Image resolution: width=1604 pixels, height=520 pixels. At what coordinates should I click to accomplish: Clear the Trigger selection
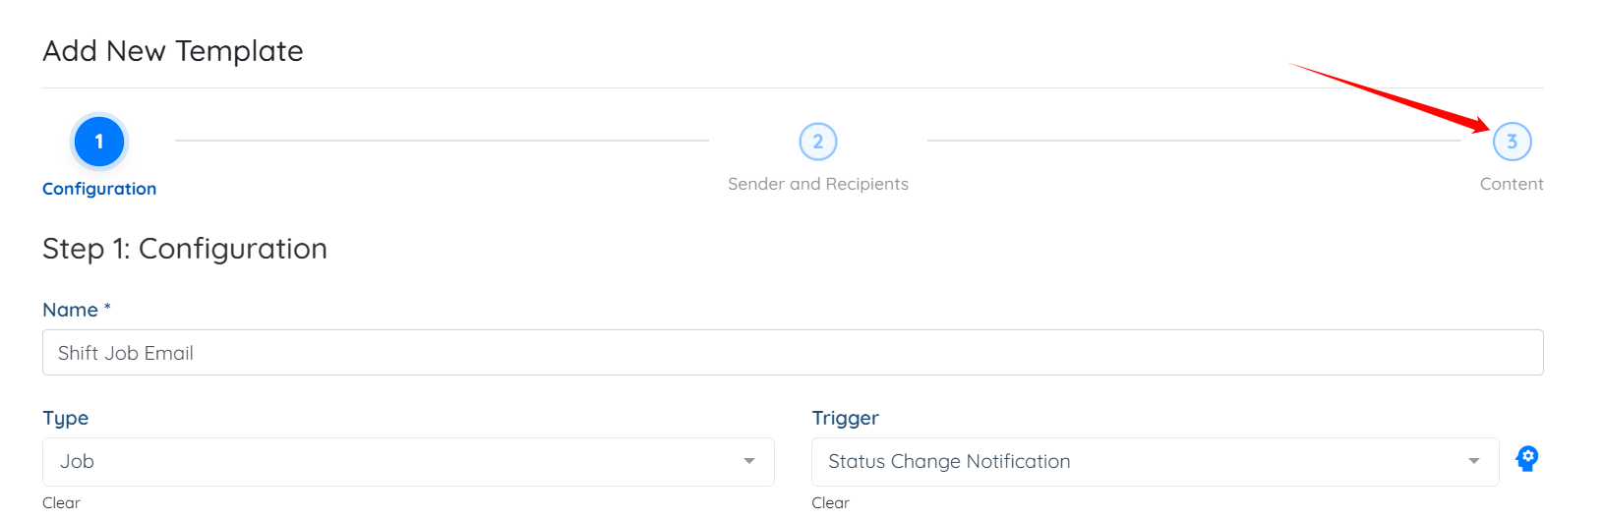tap(830, 502)
